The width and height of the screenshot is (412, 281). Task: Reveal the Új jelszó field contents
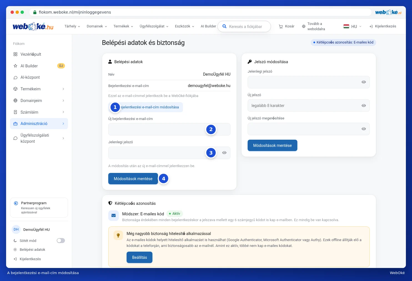point(364,106)
